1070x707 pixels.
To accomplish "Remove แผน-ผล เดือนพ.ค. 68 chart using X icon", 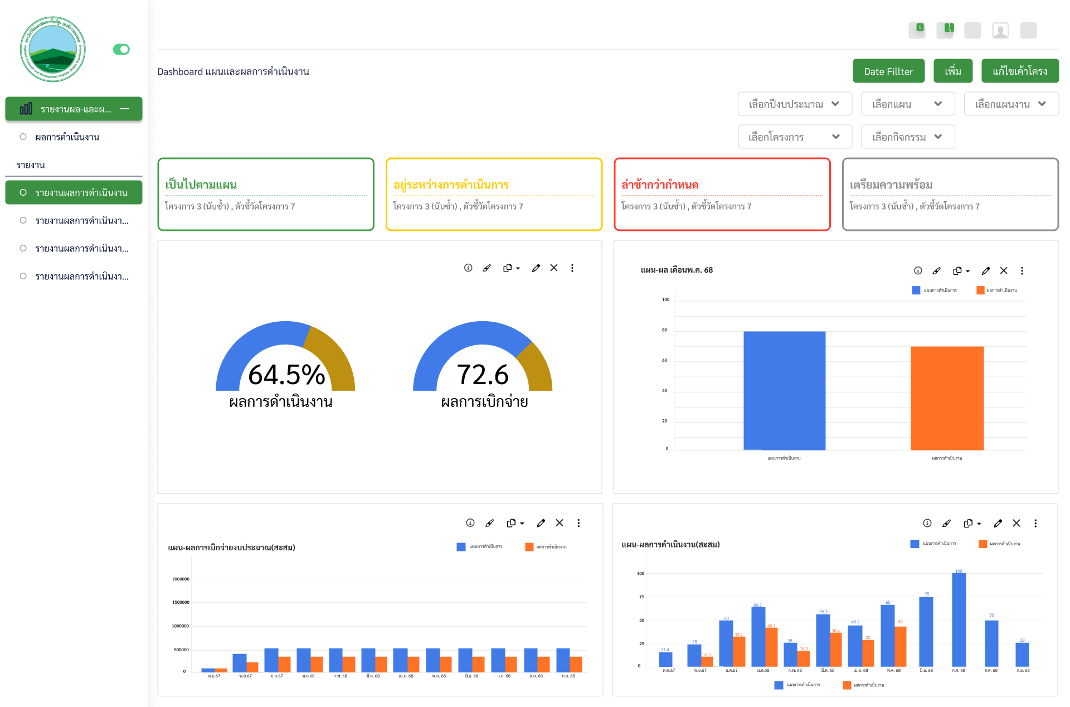I will click(x=1004, y=271).
